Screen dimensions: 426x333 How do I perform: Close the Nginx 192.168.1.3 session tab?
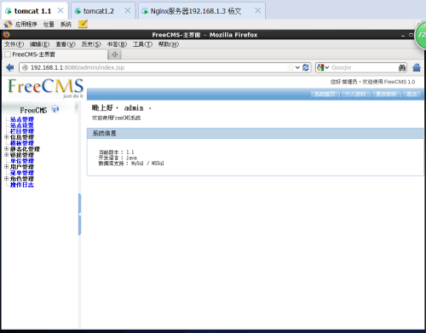(257, 11)
